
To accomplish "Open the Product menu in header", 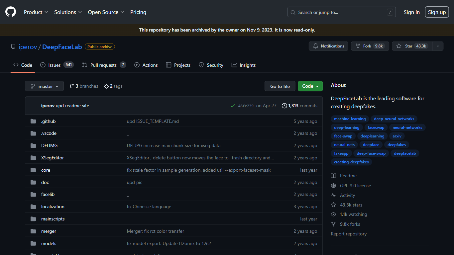I will click(36, 12).
